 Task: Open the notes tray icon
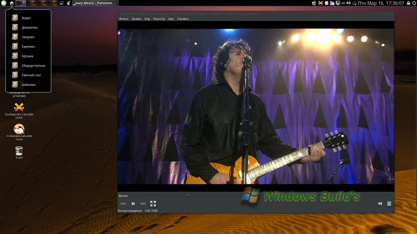(327, 3)
